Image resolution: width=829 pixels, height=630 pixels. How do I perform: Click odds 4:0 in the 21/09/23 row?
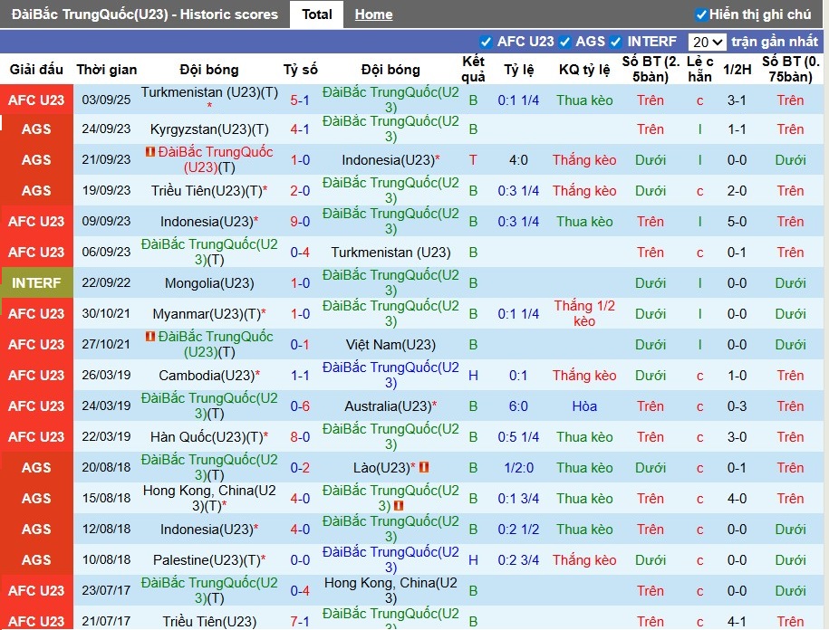[518, 160]
